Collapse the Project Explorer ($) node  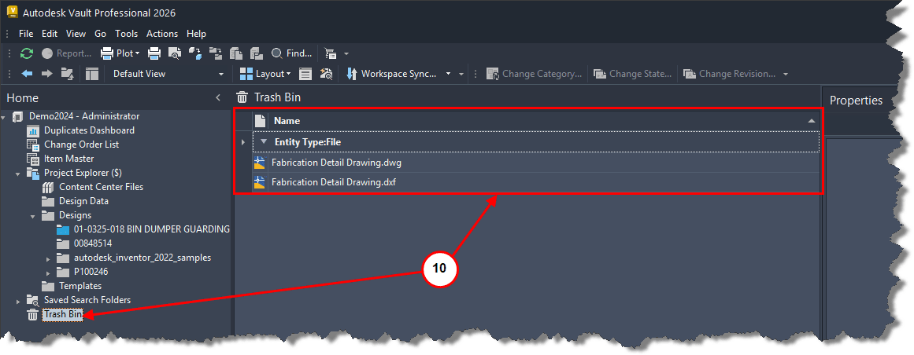click(19, 174)
